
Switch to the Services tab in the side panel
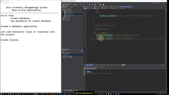click(72, 7)
